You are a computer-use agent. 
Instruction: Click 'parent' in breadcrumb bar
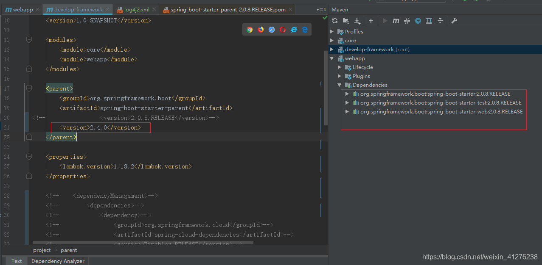pos(69,250)
